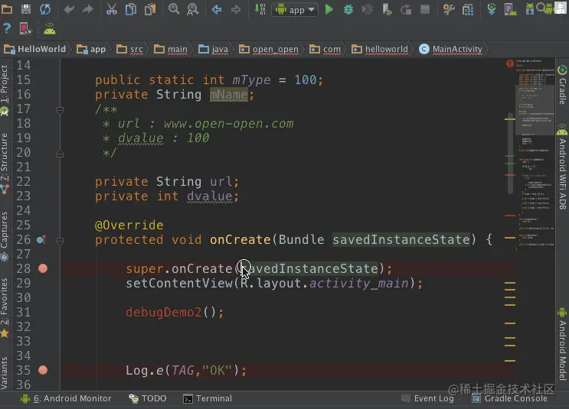Collapse the Javadoc comment fold at line 17
Screen dimensions: 569x409
[x=60, y=110]
